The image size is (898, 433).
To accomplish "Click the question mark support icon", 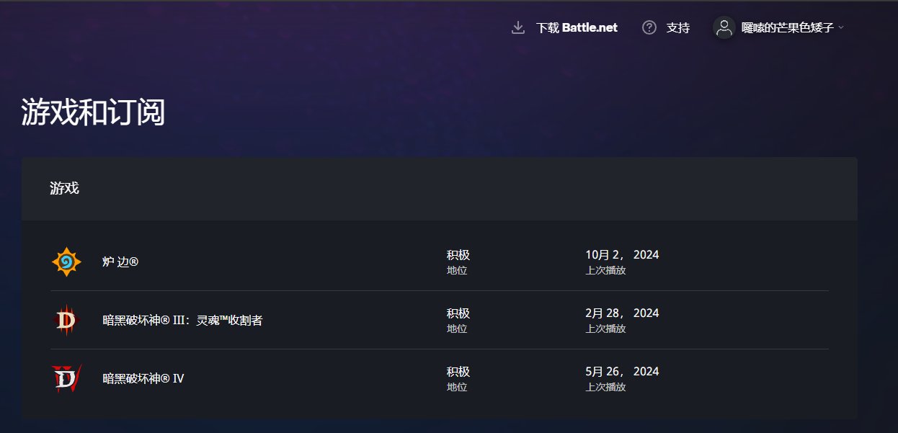I will click(649, 28).
